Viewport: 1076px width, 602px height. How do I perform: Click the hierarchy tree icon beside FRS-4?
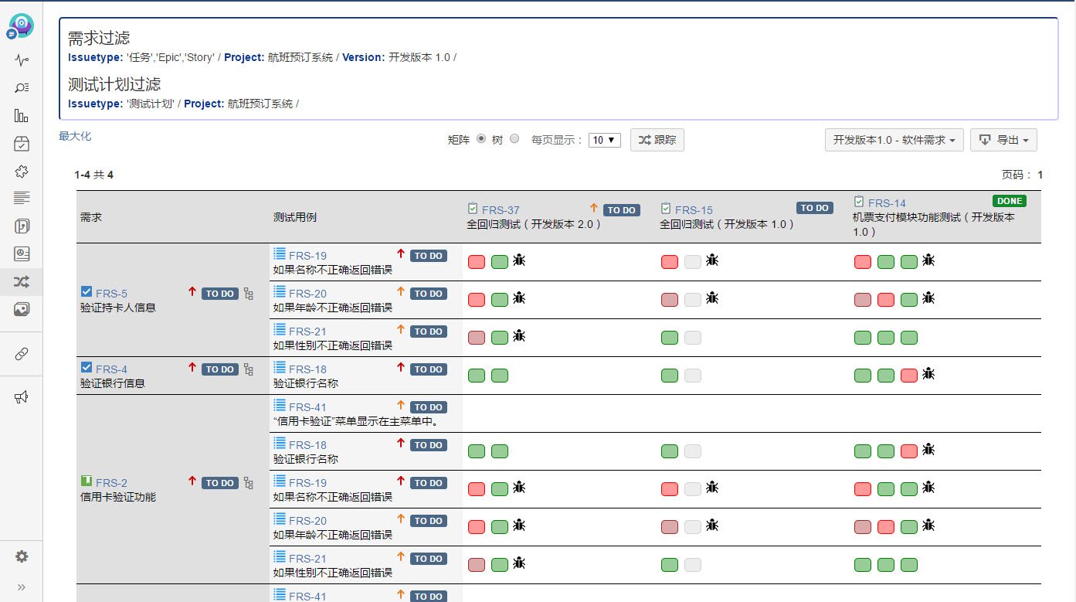pos(248,369)
